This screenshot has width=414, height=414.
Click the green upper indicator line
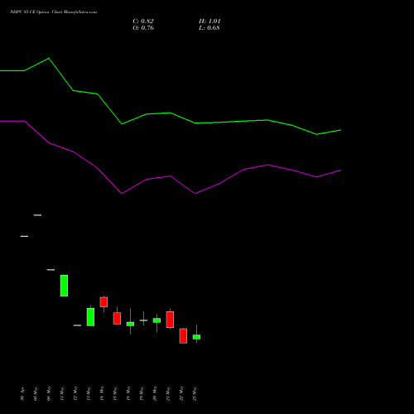coord(171,113)
